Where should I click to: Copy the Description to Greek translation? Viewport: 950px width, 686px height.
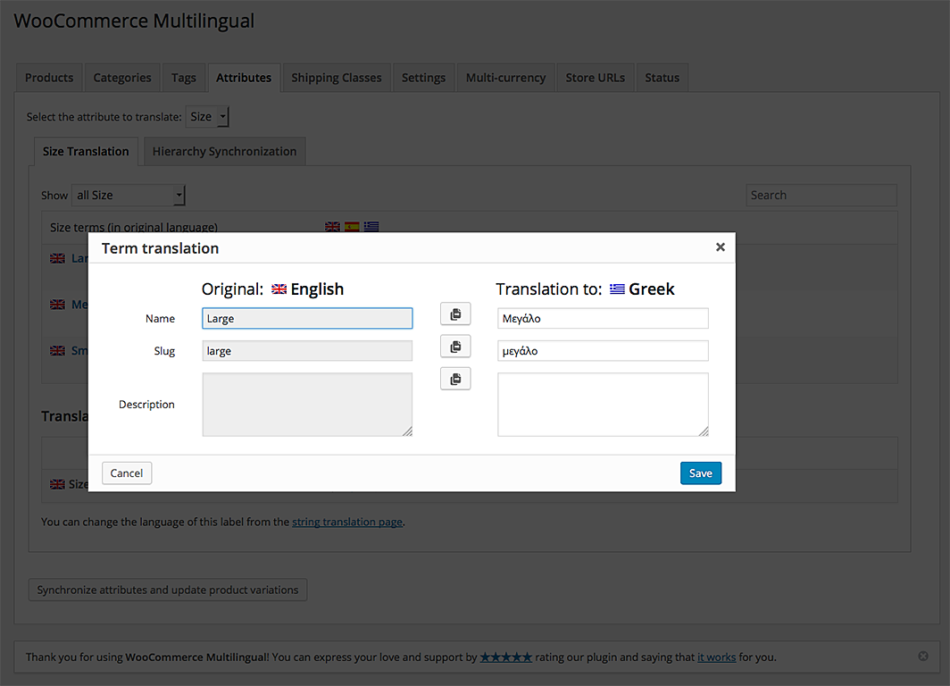coord(455,380)
